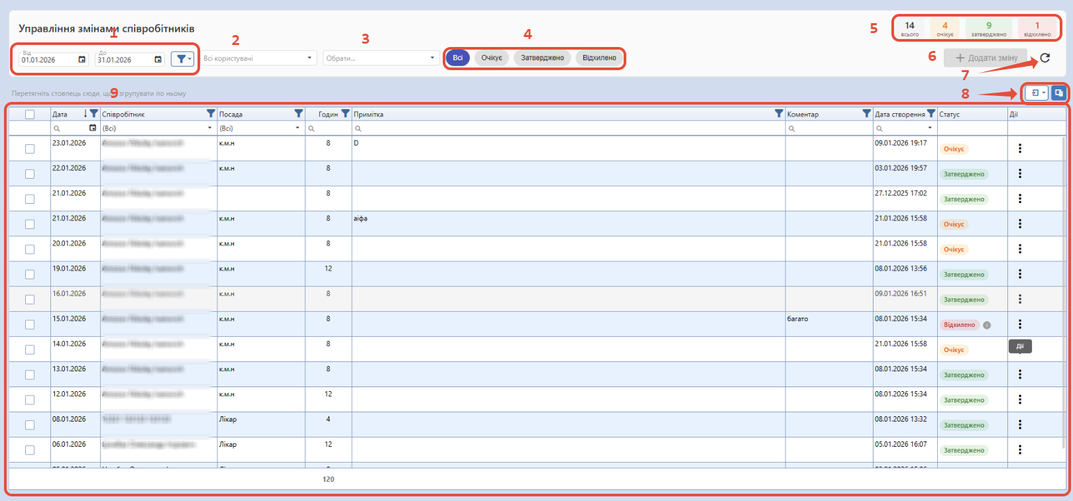This screenshot has height=501, width=1073.
Task: Open the actions menu for the 23.01.2026 row
Action: (x=1020, y=148)
